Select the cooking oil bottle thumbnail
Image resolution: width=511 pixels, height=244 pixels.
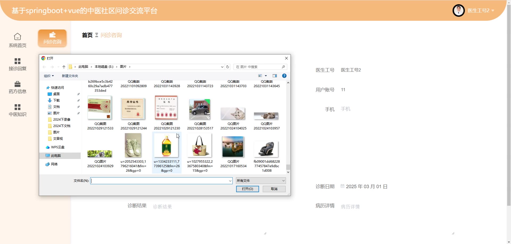[167, 146]
